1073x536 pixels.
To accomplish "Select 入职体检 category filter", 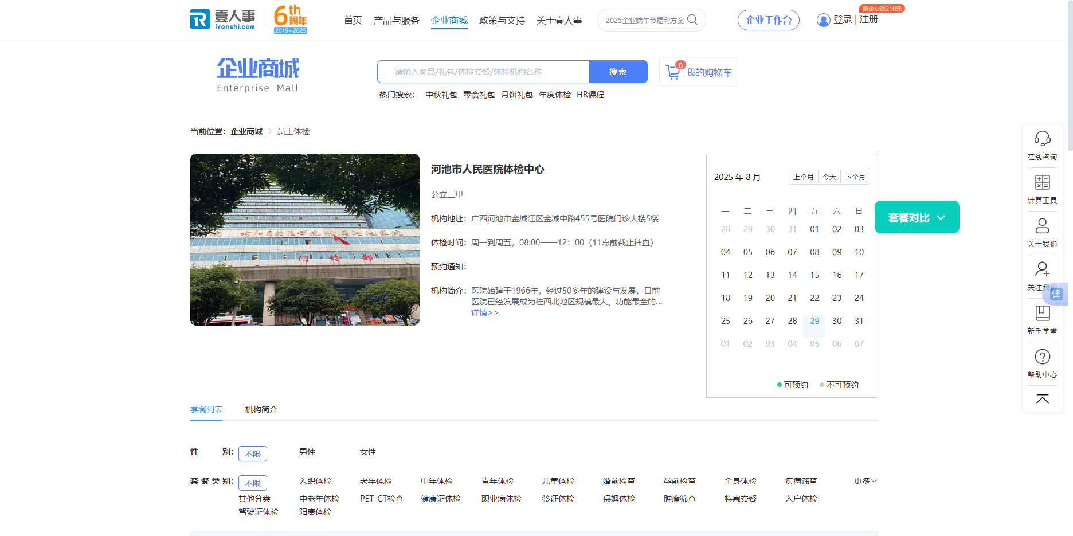I will click(315, 481).
